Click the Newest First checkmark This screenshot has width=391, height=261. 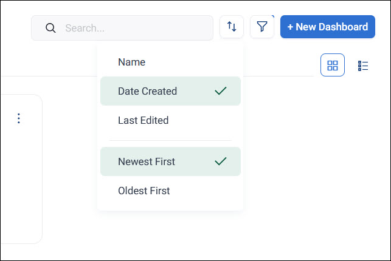tap(221, 161)
